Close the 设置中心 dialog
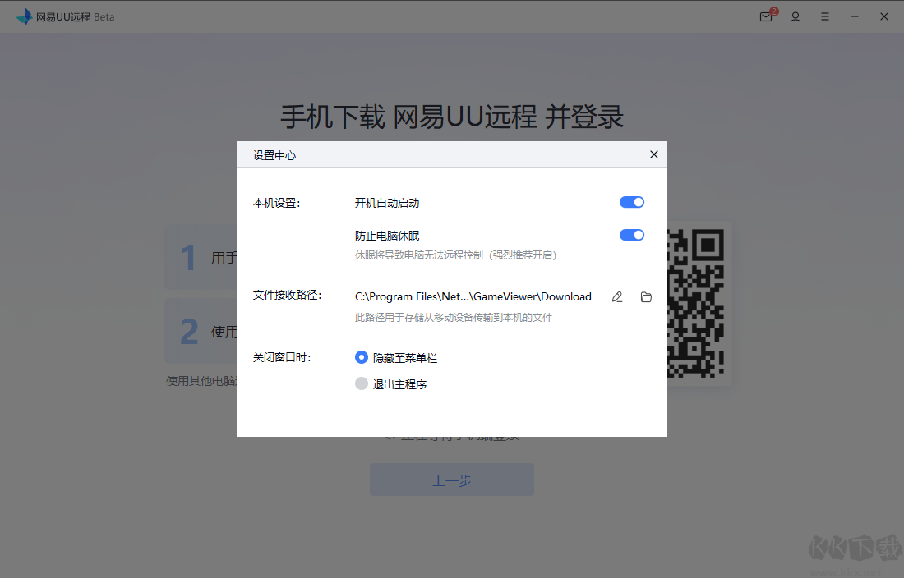The height and width of the screenshot is (578, 904). [x=654, y=154]
